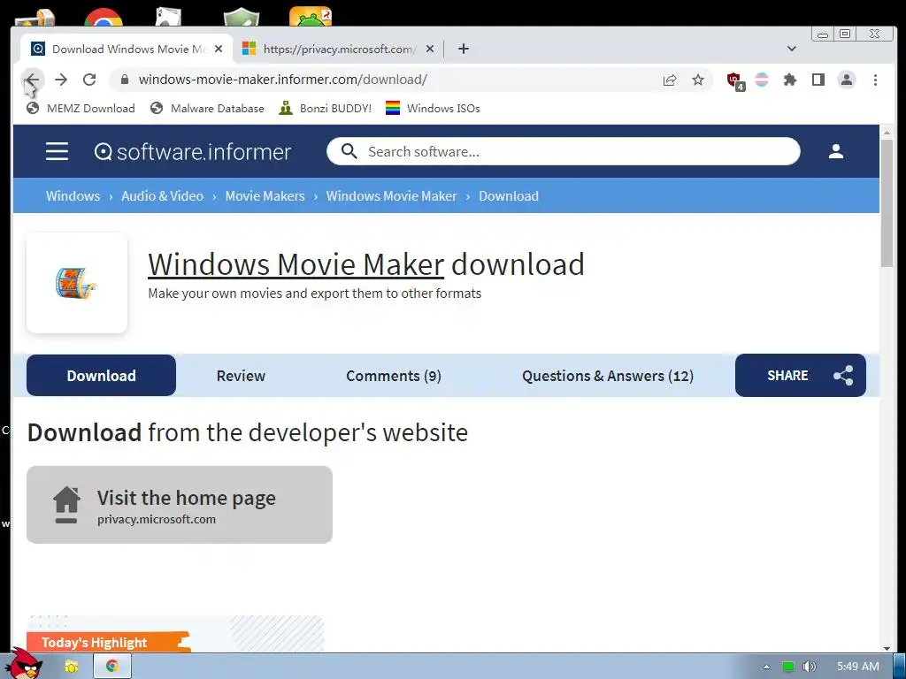This screenshot has height=679, width=906.
Task: Open the Windows Movie Maker title link
Action: [x=296, y=264]
